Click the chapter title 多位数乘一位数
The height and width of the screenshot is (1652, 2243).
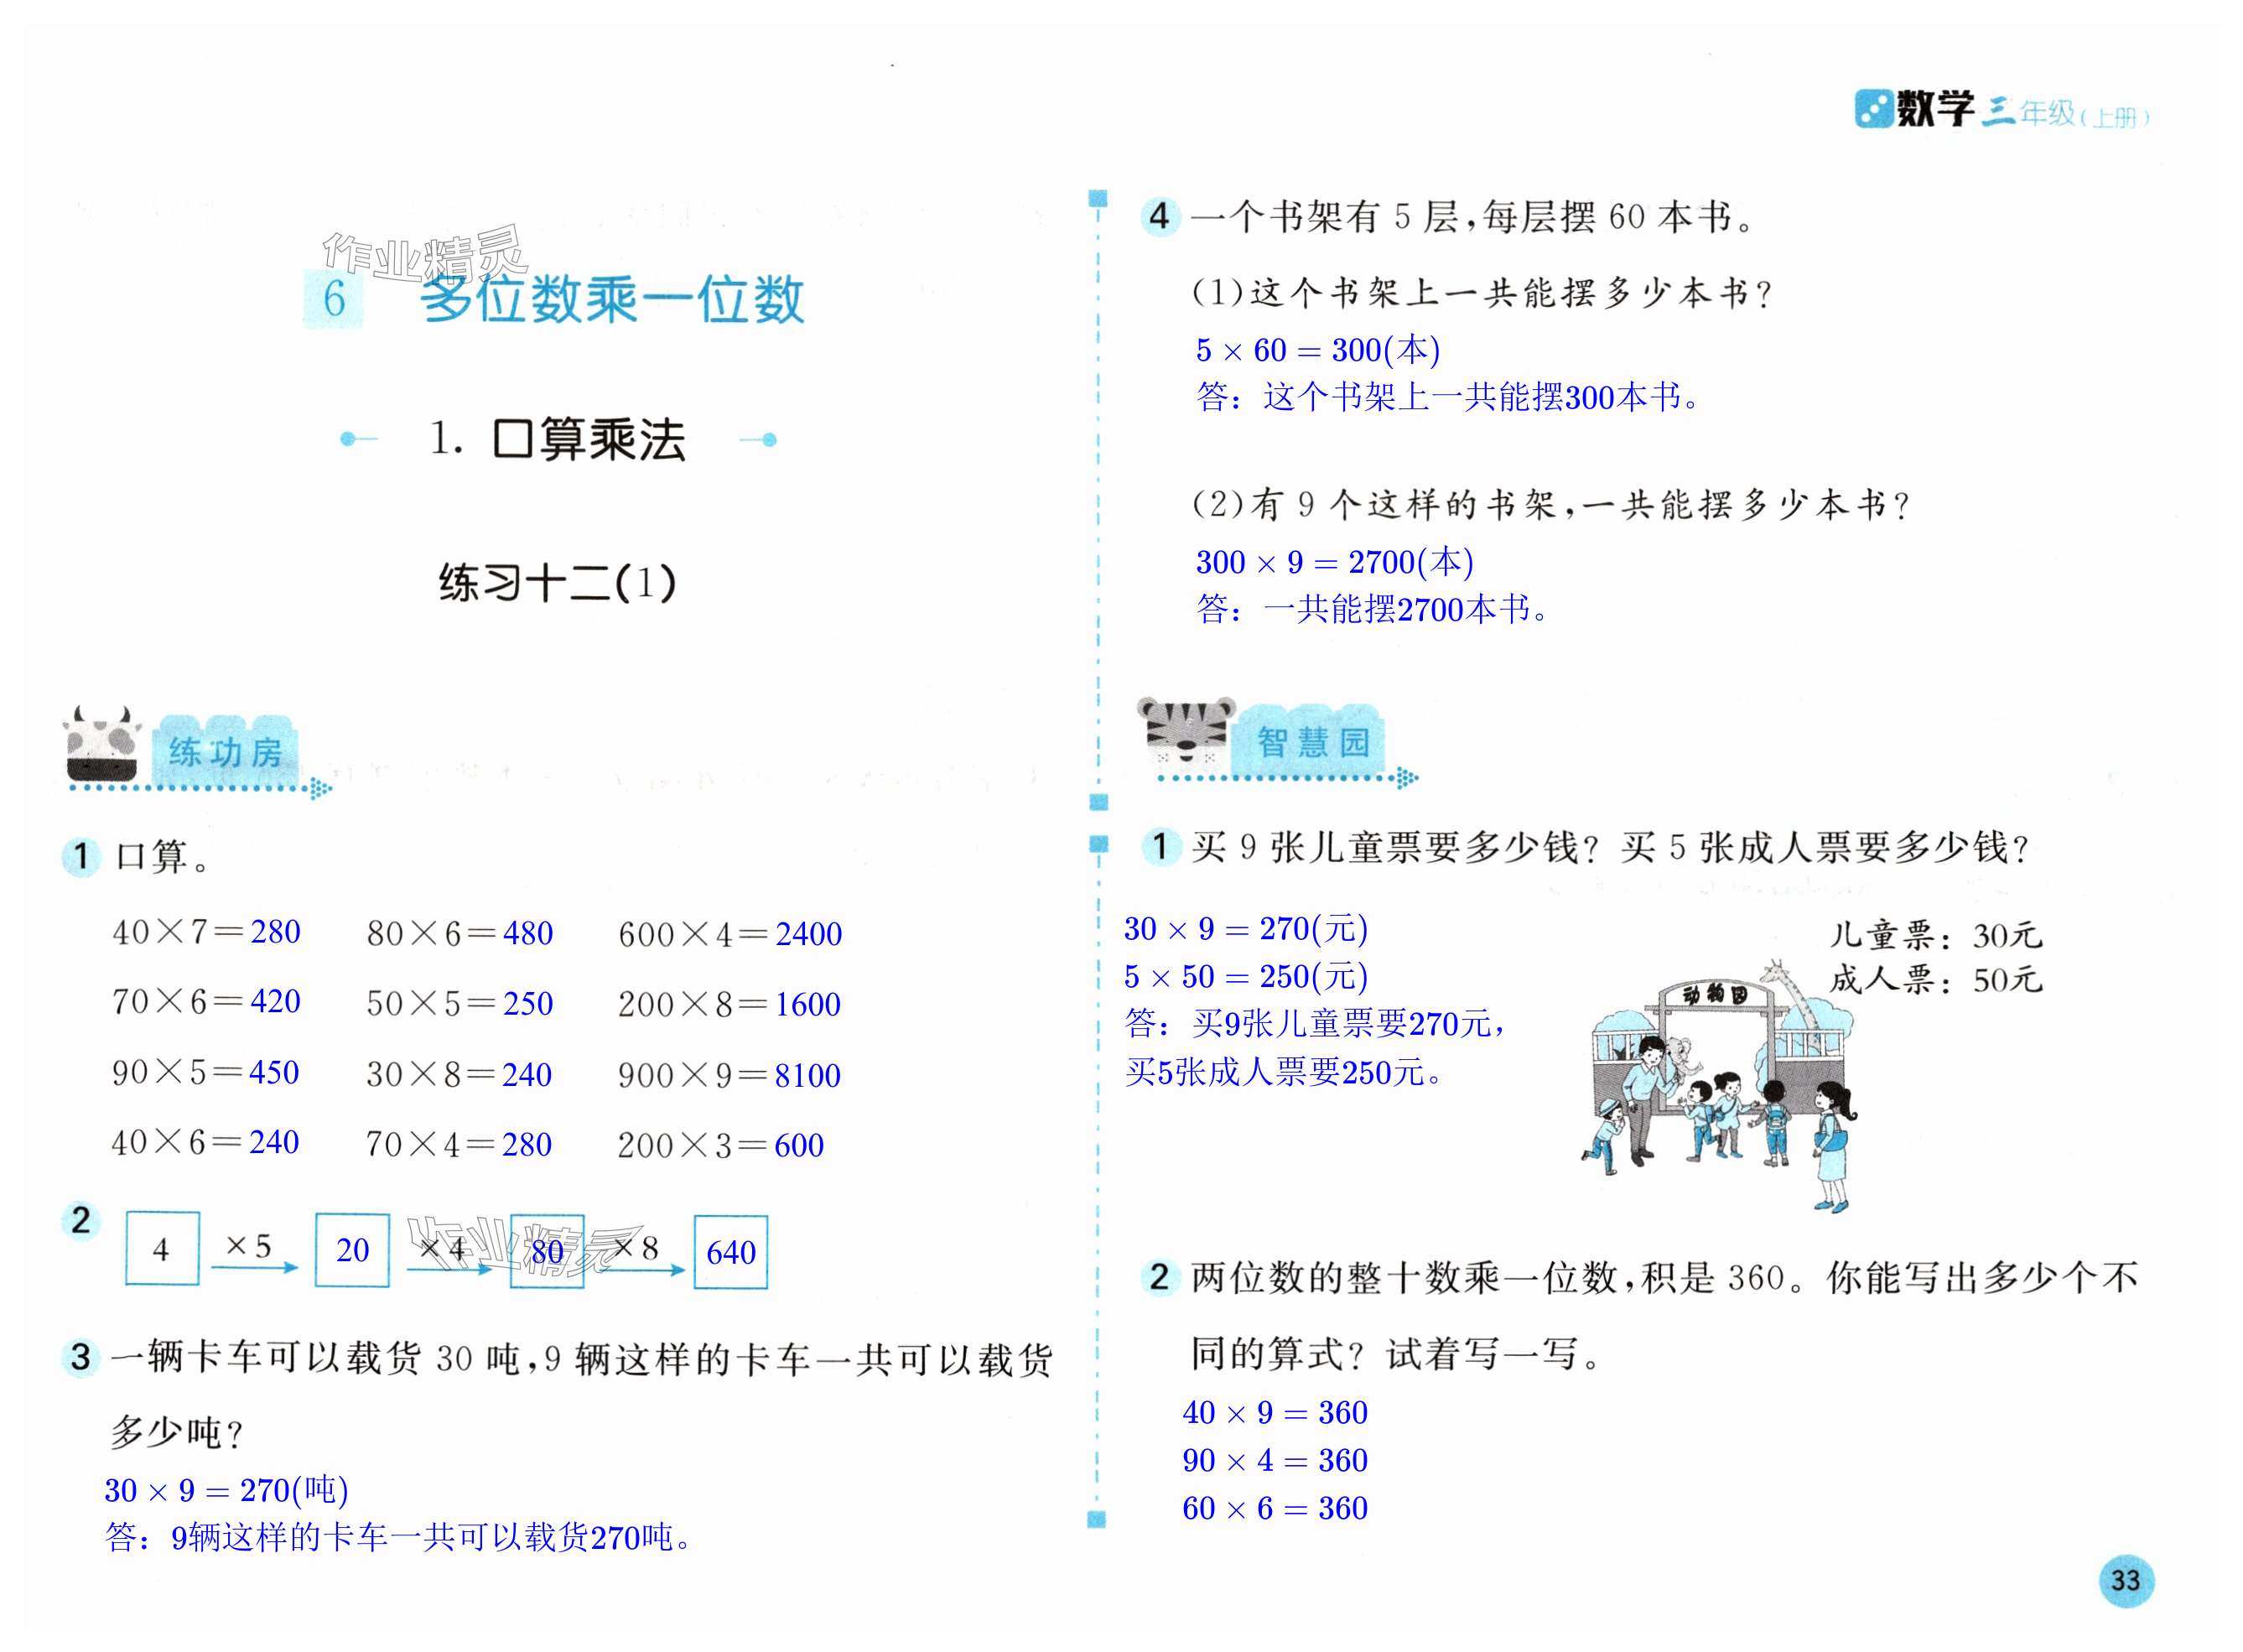(x=612, y=299)
